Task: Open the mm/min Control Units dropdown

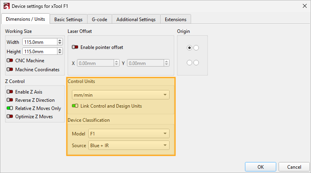Action: pos(121,95)
